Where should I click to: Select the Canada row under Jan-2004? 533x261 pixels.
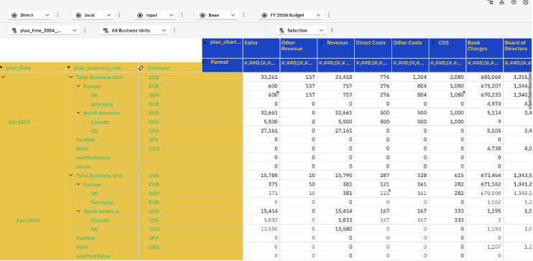point(100,220)
